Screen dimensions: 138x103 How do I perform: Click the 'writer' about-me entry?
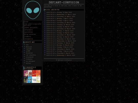[28, 63]
